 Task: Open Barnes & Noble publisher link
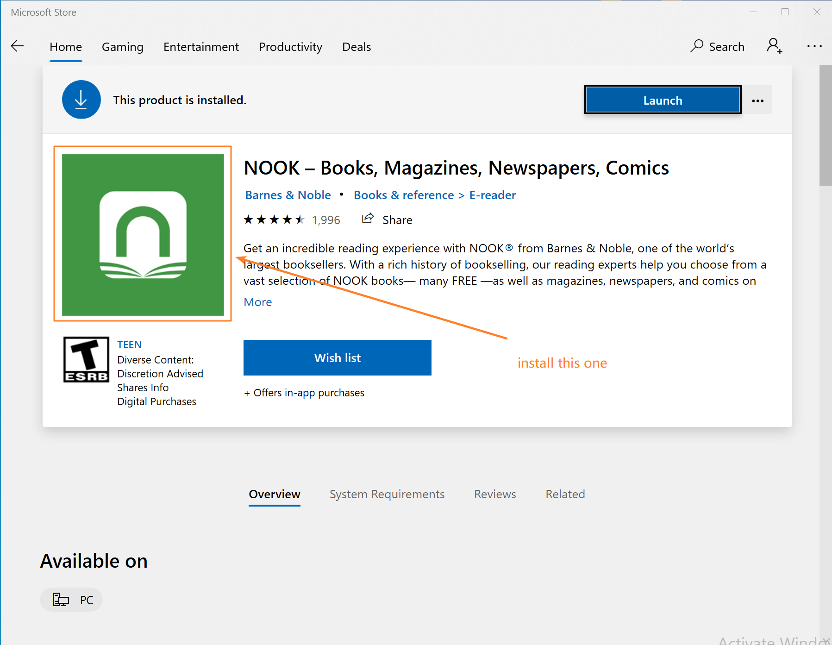(288, 195)
